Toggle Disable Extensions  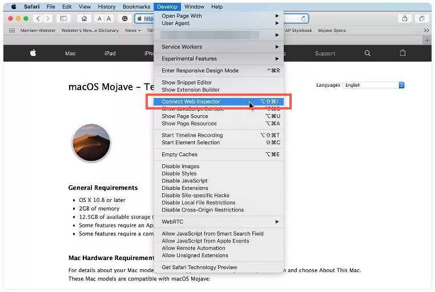[219, 188]
